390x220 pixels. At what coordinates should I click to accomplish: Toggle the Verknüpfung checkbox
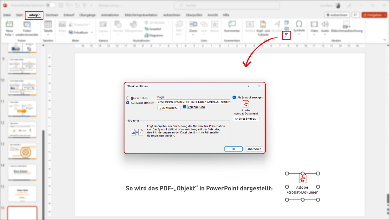pos(185,107)
